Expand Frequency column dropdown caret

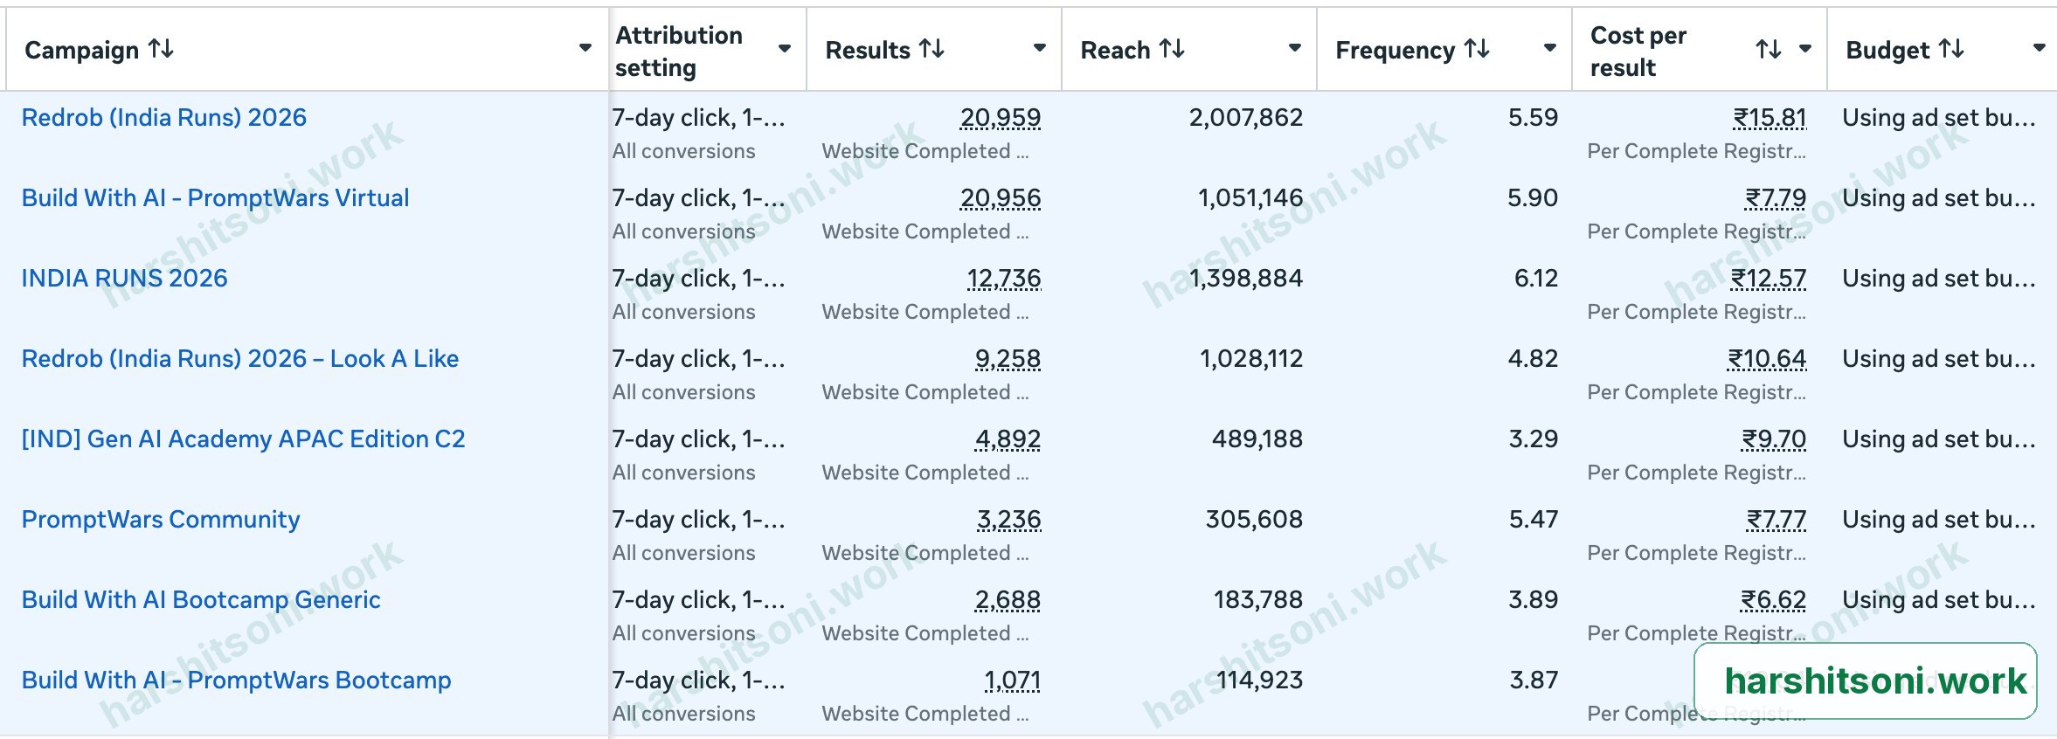coord(1550,48)
